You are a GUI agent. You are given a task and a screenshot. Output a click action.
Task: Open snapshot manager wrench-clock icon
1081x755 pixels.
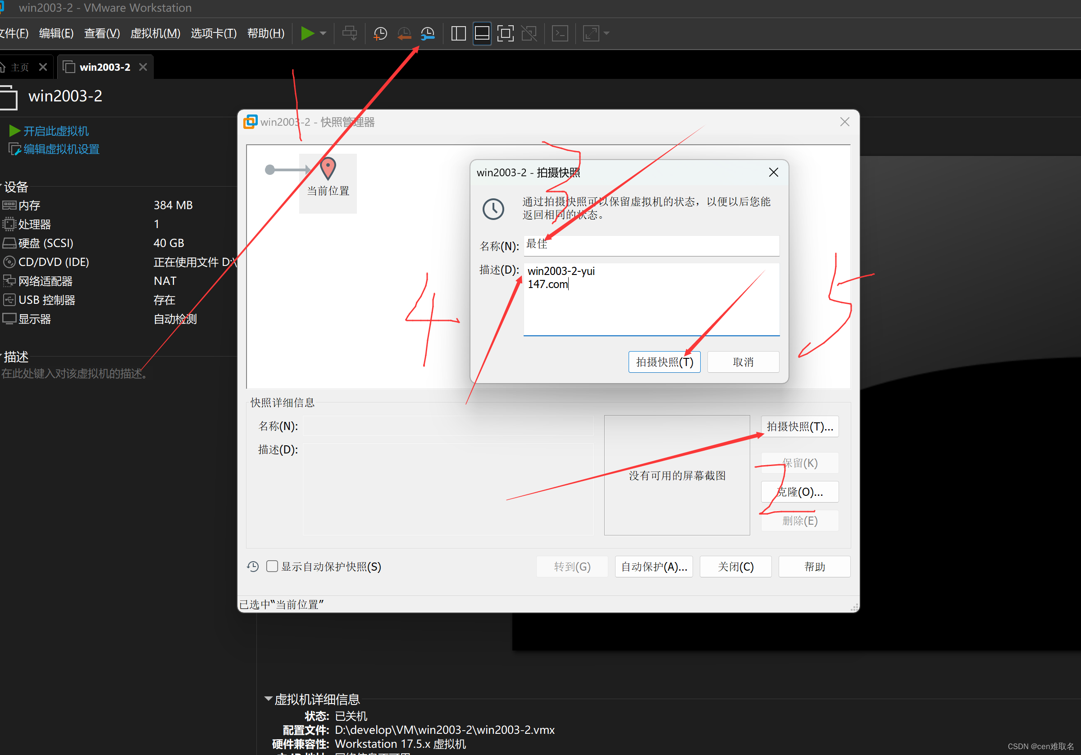click(x=428, y=33)
